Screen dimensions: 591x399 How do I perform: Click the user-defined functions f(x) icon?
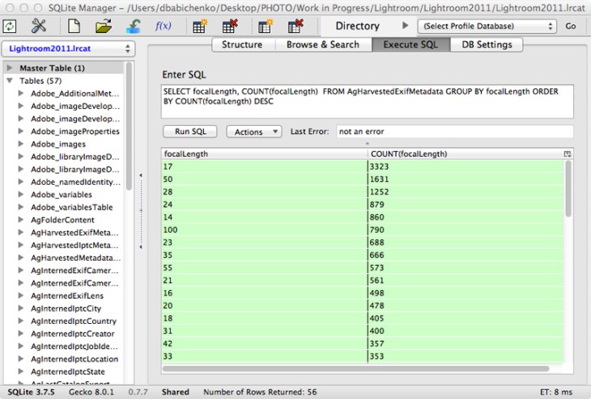[163, 27]
